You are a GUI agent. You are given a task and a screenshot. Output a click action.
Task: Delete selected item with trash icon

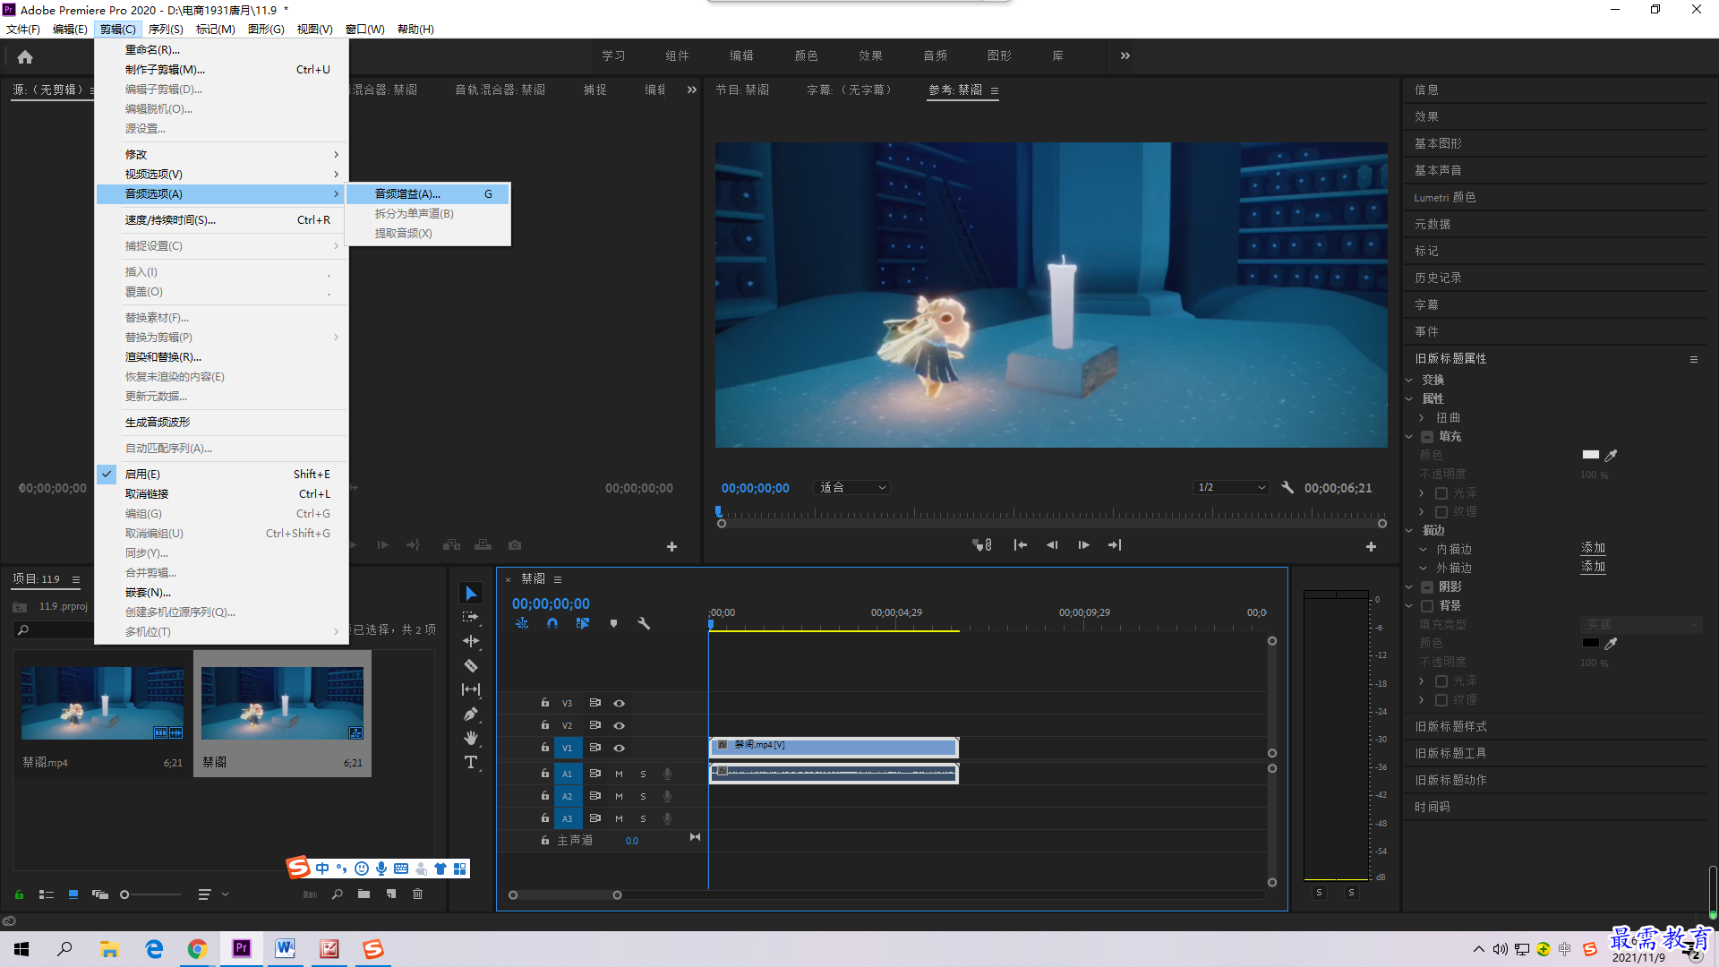point(417,894)
